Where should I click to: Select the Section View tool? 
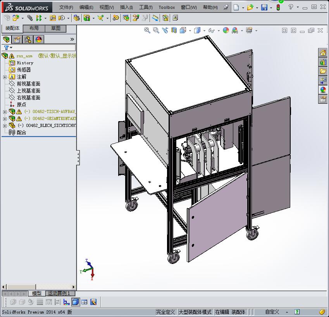tap(174, 30)
